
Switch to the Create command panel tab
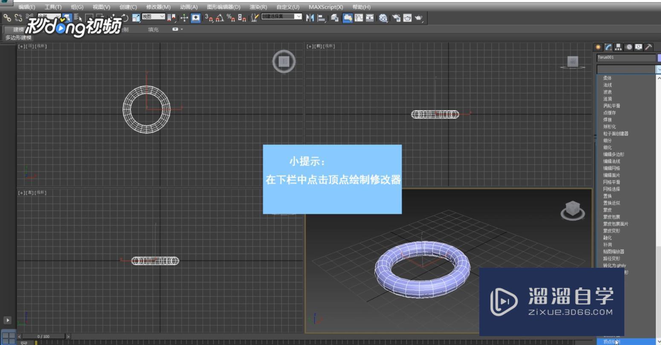pos(598,47)
